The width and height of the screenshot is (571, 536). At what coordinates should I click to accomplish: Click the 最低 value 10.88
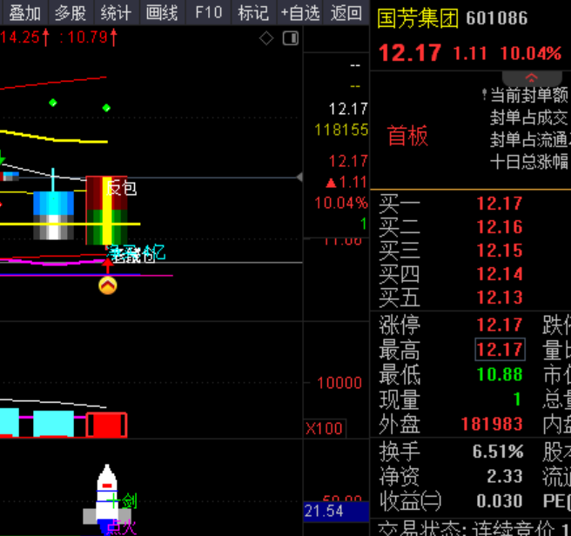[500, 374]
